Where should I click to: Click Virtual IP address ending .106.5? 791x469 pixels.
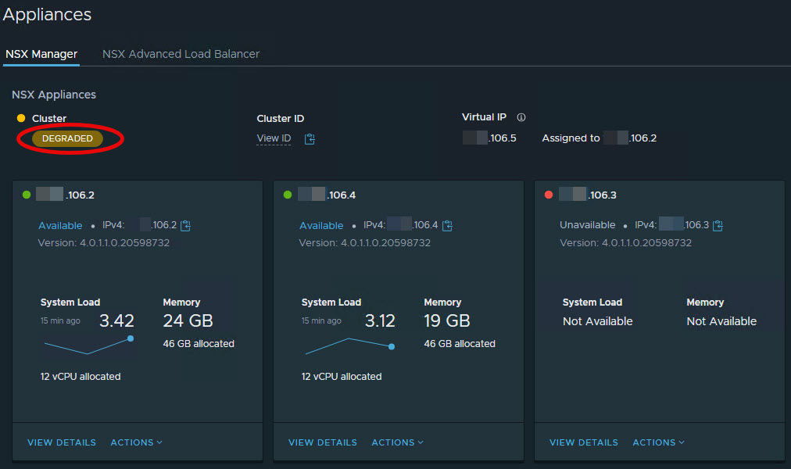489,138
